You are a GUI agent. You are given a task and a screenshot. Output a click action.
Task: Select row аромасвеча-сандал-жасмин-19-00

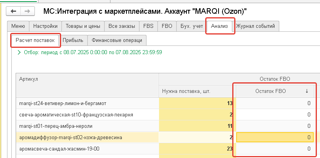tap(87, 149)
